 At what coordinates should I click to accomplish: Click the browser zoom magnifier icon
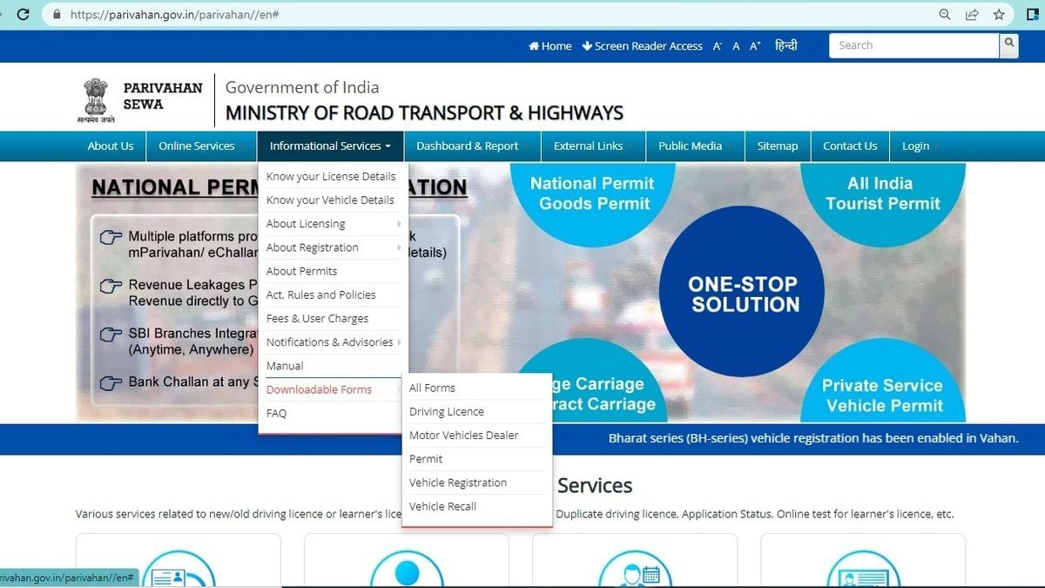coord(945,15)
